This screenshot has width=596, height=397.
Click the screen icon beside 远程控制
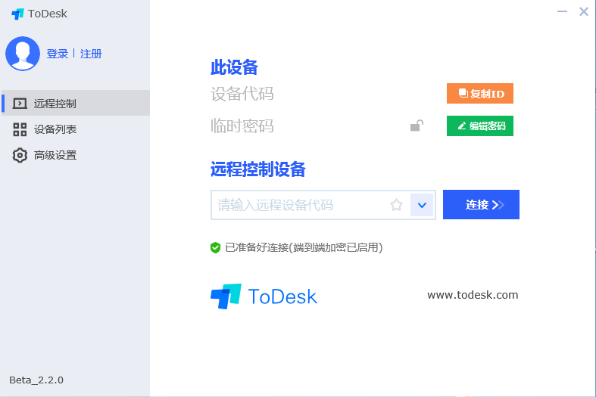click(20, 104)
